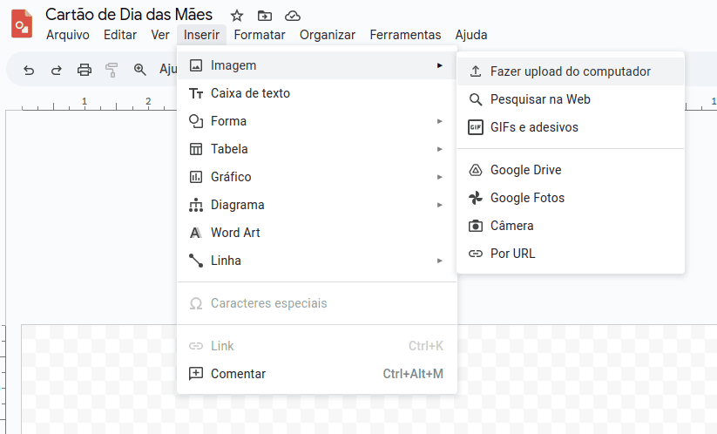Viewport: 717px width, 434px height.
Task: Expand the Diagrama submenu arrow
Action: [x=439, y=205]
